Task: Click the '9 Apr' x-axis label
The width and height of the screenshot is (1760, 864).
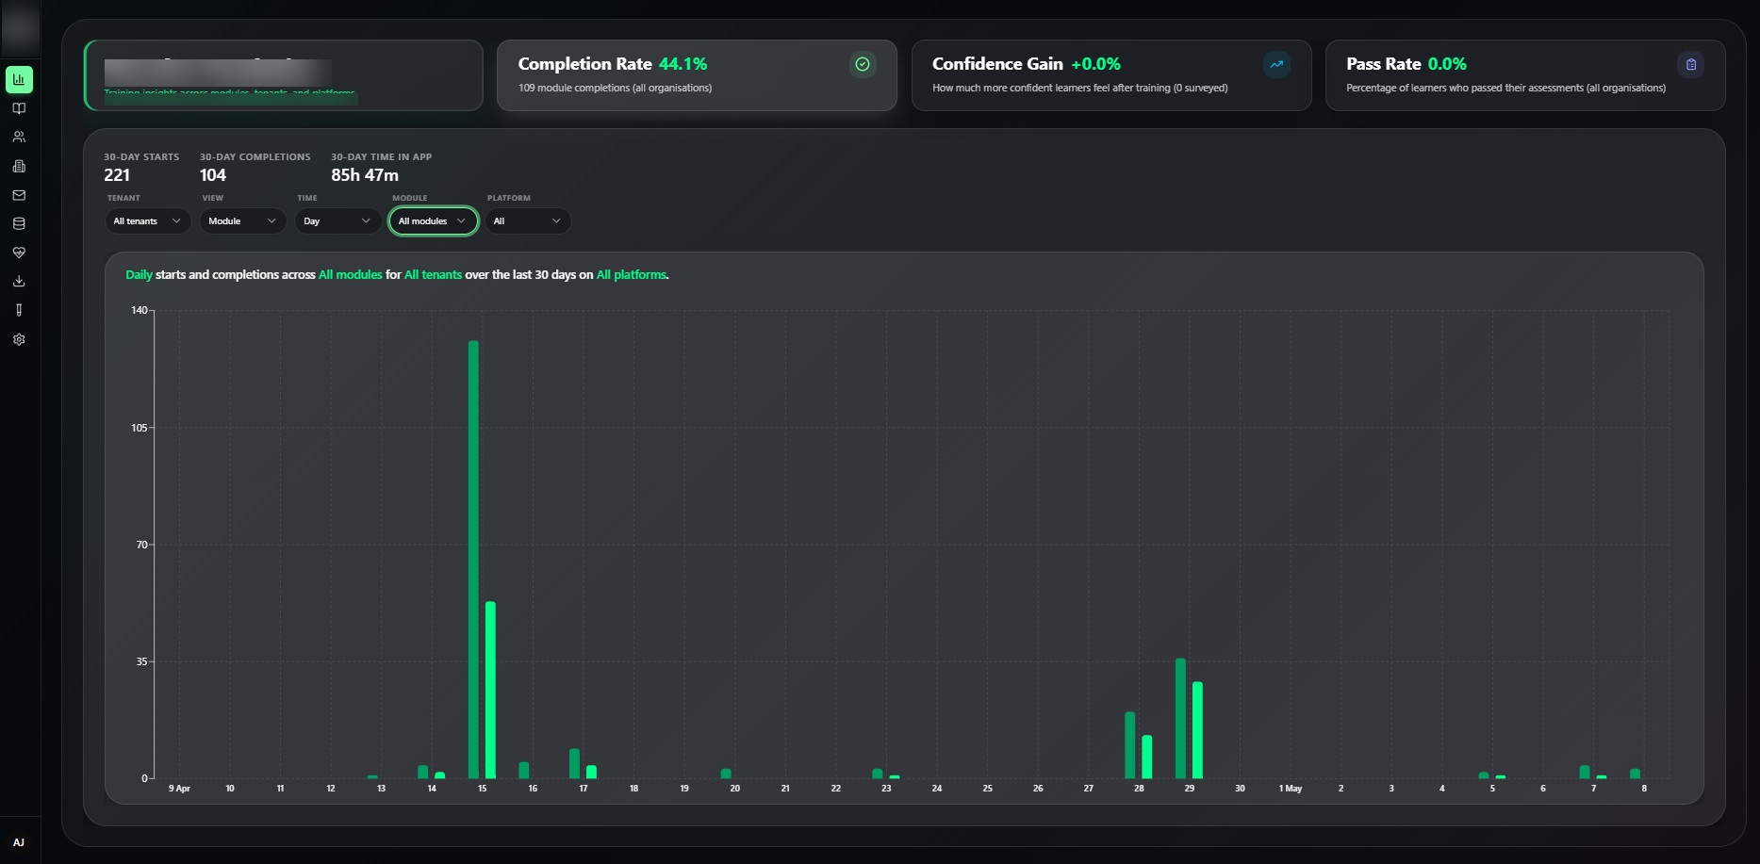Action: click(x=179, y=789)
